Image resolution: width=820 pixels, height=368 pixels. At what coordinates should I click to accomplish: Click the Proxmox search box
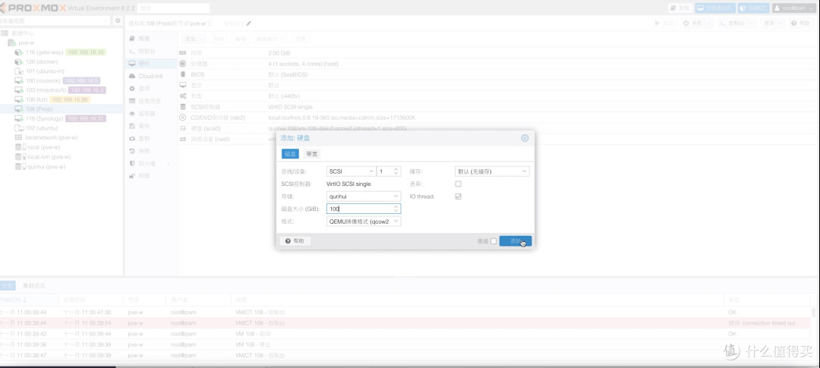coord(174,8)
